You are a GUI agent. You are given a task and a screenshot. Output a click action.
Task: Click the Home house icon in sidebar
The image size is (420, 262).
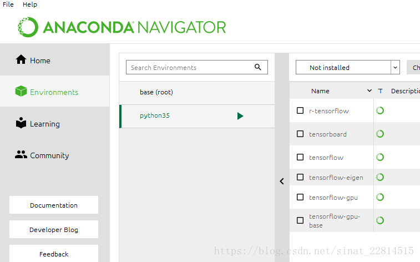tap(21, 59)
